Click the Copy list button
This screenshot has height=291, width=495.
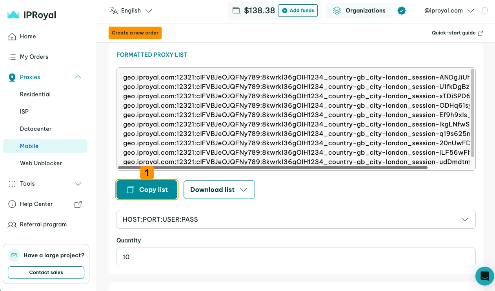click(147, 190)
